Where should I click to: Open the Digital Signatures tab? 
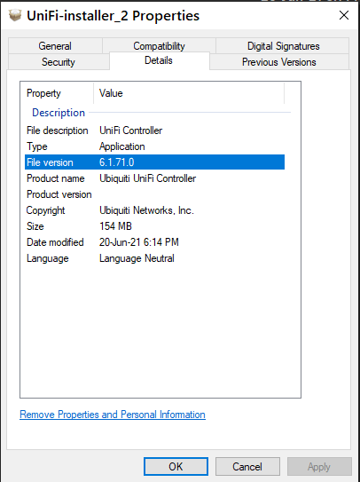(x=283, y=46)
